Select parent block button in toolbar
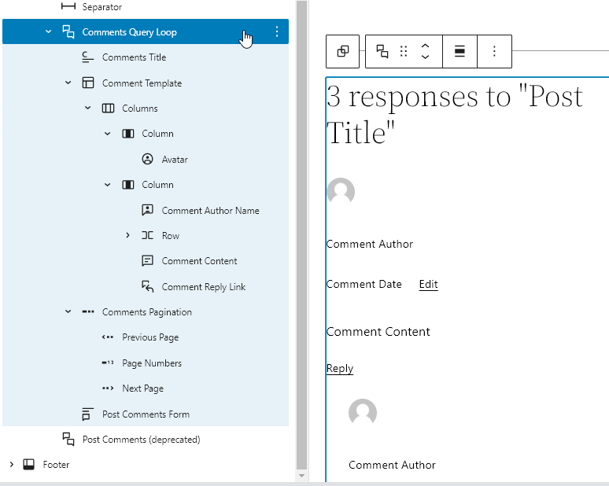Screen dimensions: 609x486 point(343,51)
